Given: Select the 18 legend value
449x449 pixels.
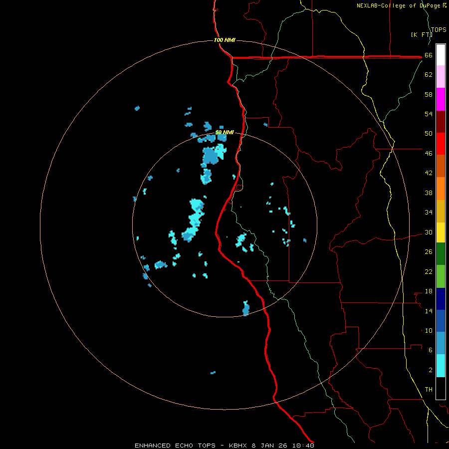Looking at the screenshot, I should point(429,291).
